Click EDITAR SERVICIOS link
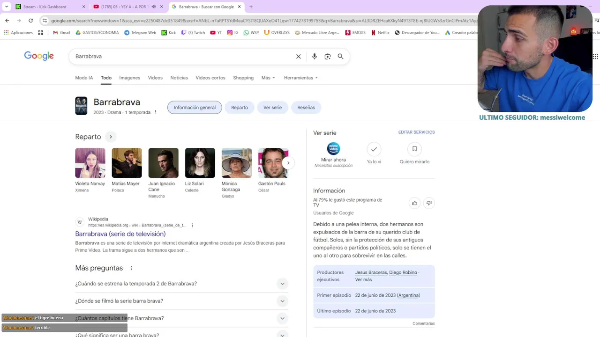 [417, 132]
